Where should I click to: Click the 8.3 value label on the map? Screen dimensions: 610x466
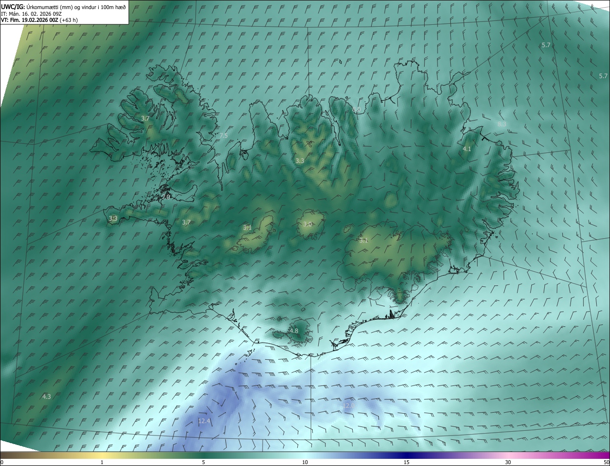pyautogui.click(x=502, y=124)
